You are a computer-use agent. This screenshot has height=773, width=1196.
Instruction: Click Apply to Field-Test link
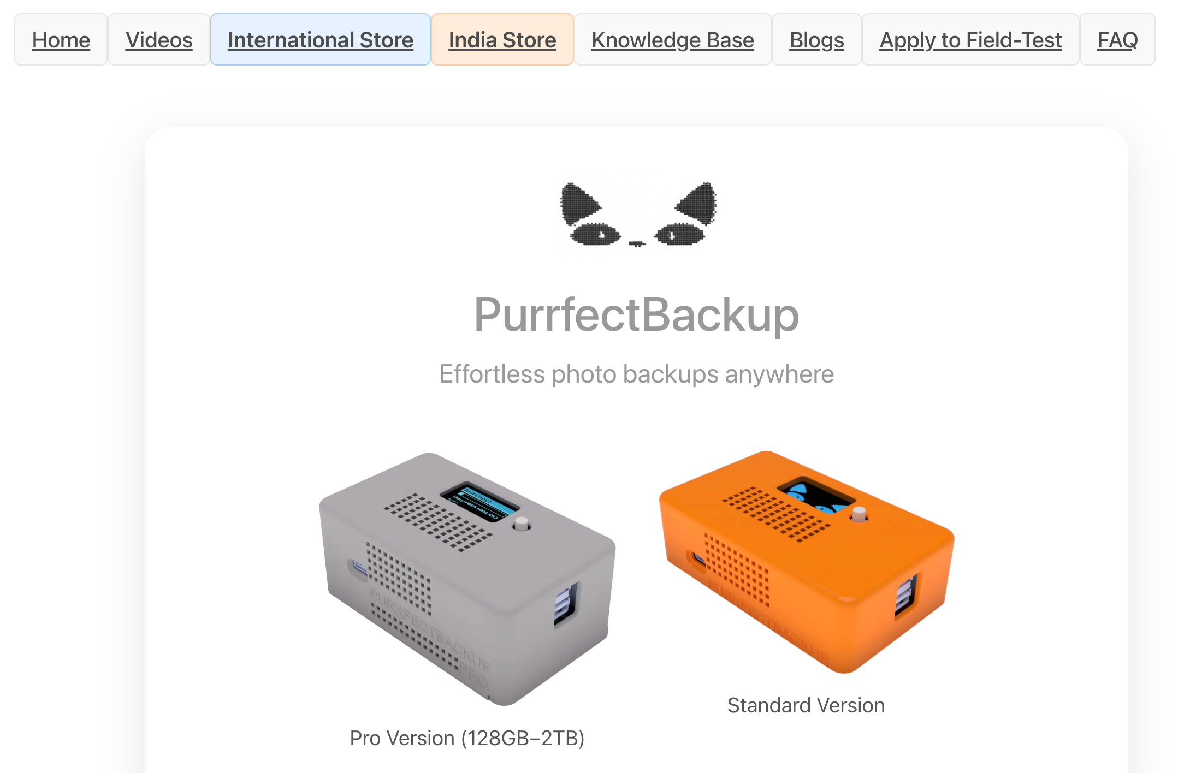pyautogui.click(x=970, y=40)
